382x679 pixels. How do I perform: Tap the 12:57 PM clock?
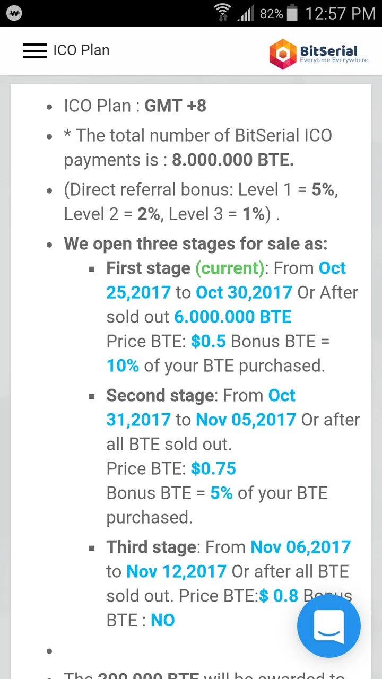340,13
